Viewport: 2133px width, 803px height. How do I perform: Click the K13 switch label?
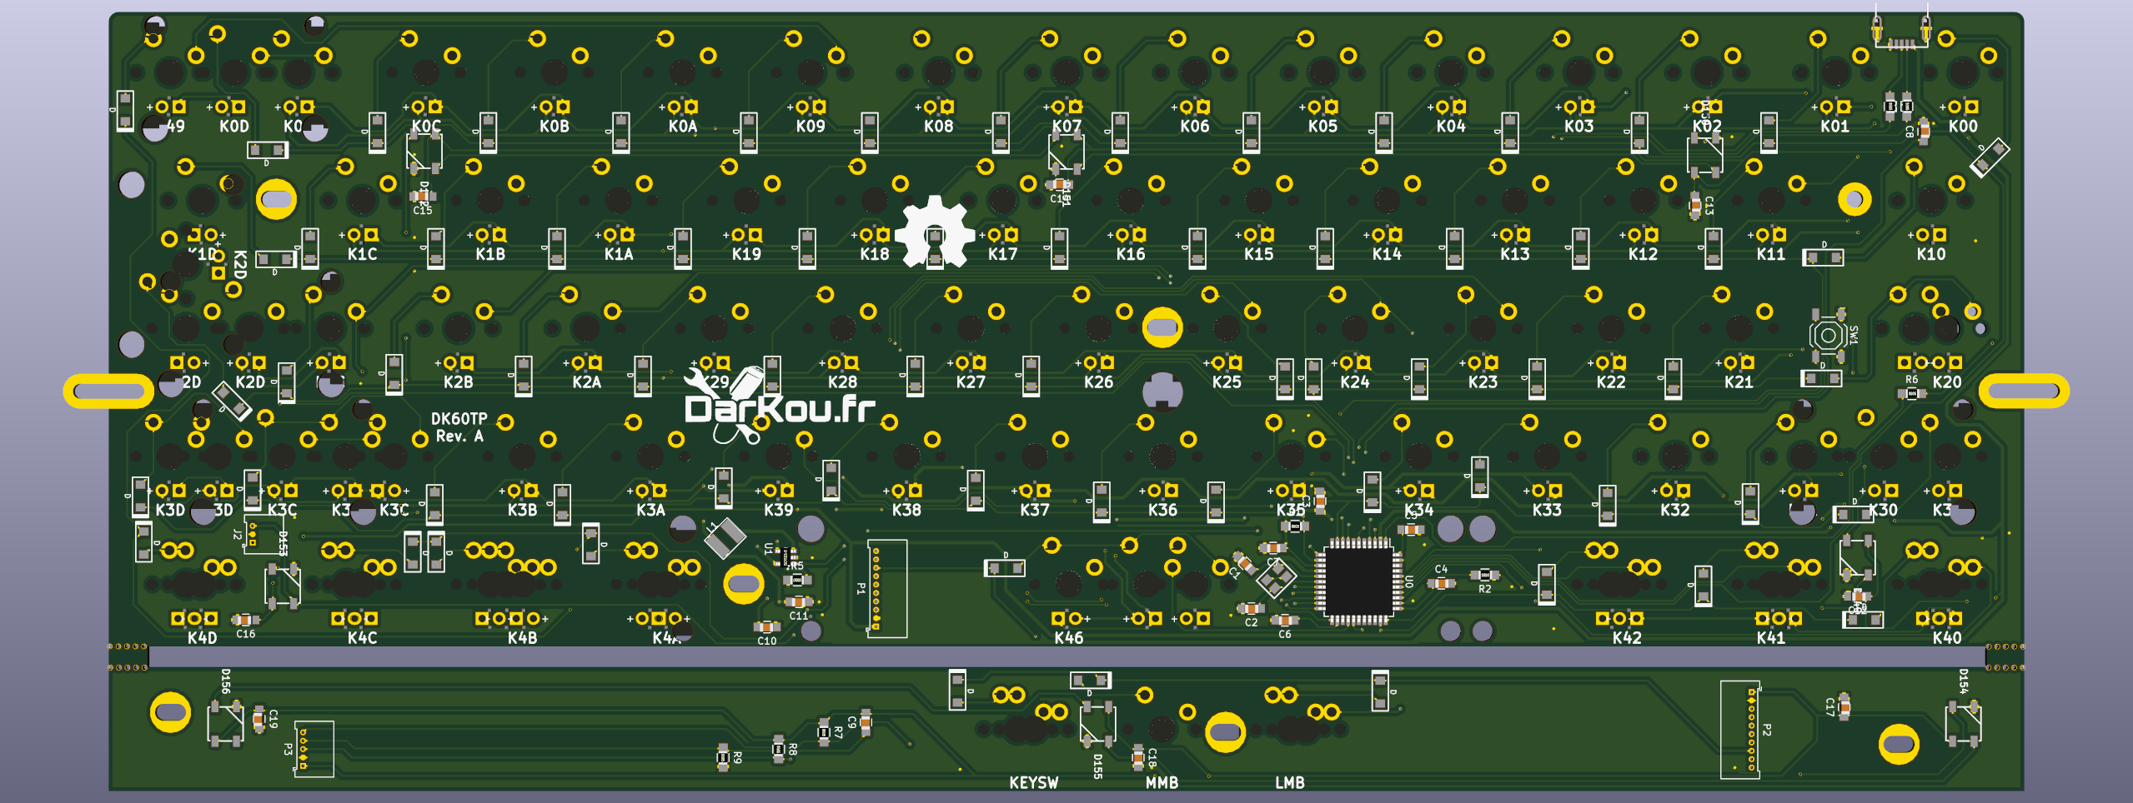pyautogui.click(x=1515, y=254)
